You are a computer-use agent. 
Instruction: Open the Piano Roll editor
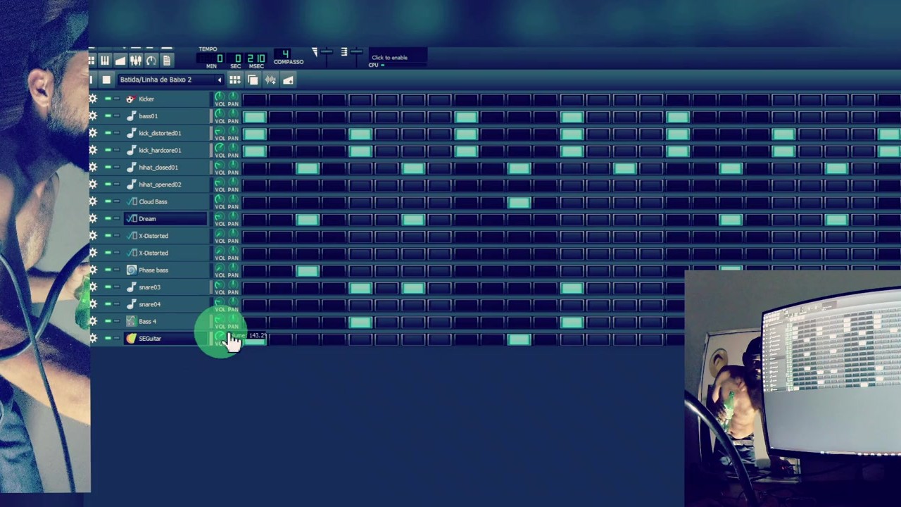104,61
